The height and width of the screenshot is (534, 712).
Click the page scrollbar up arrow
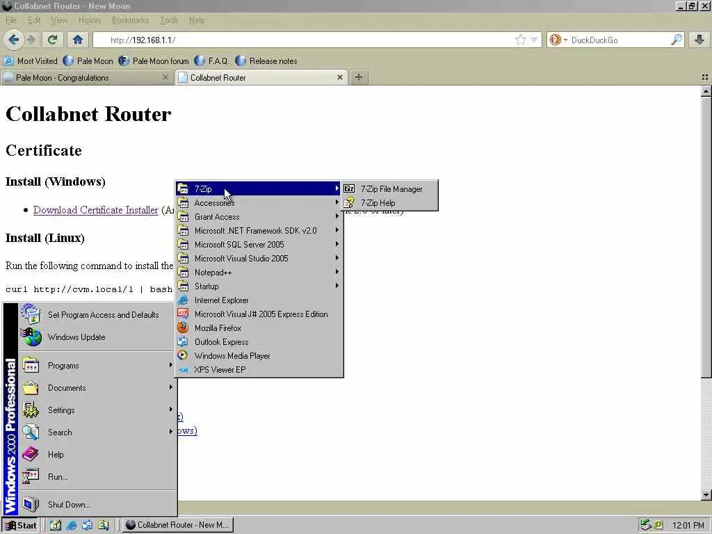click(706, 91)
